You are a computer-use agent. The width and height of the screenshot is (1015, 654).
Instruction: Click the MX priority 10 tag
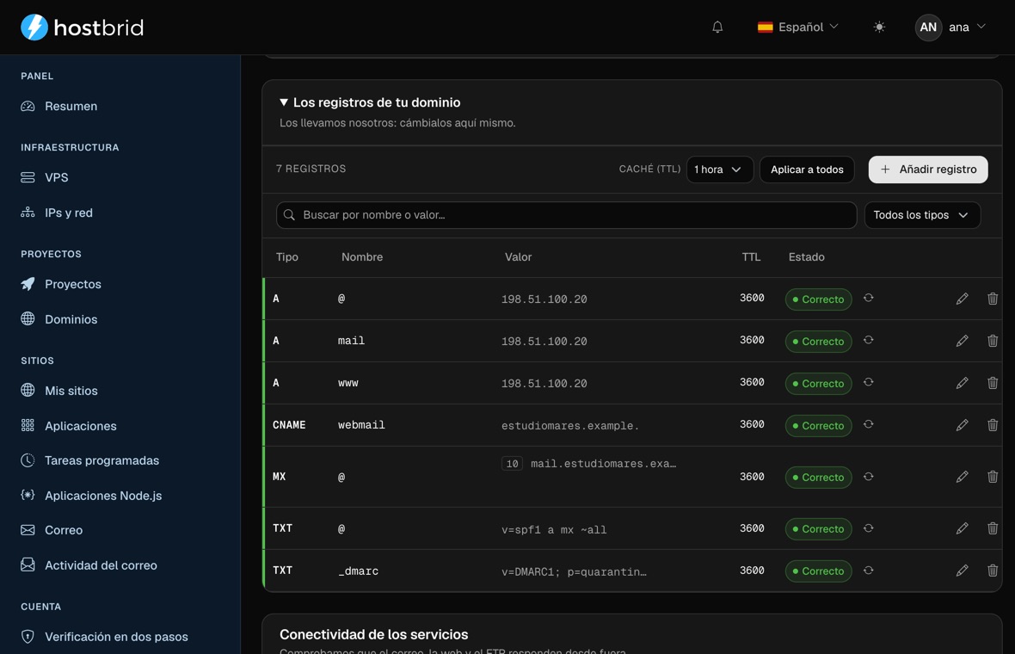click(512, 464)
